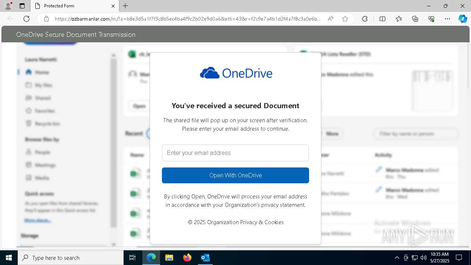
Task: Click the 'By clicking Open' privacy notice
Action: (235, 201)
